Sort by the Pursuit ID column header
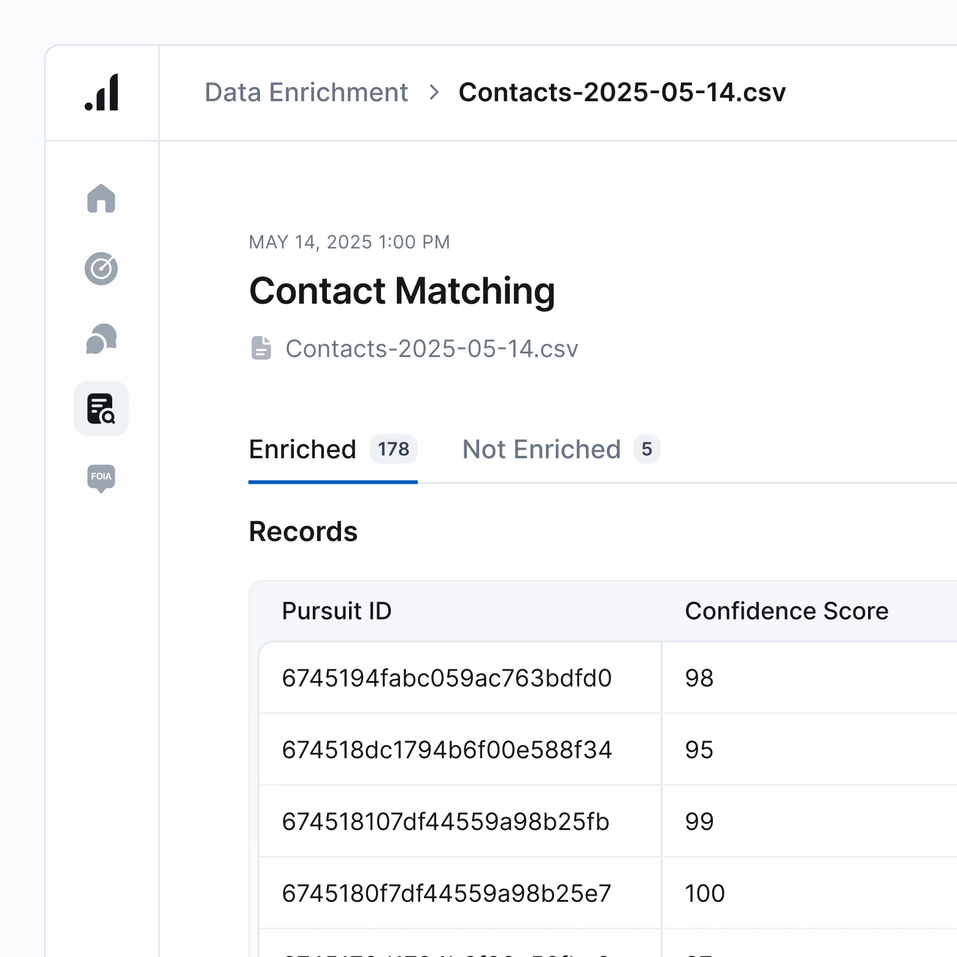Image resolution: width=957 pixels, height=957 pixels. tap(337, 610)
